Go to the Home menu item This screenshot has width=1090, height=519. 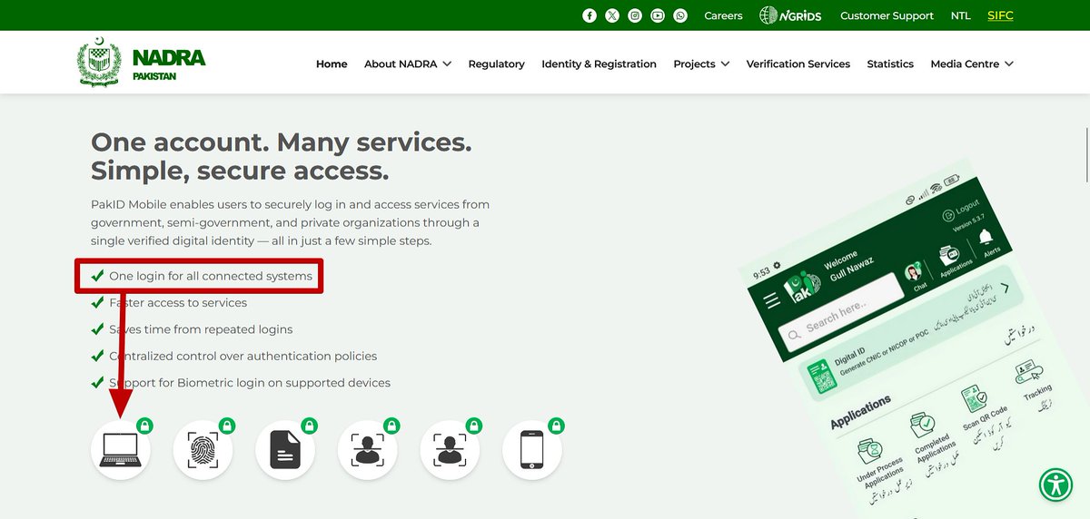pos(332,64)
